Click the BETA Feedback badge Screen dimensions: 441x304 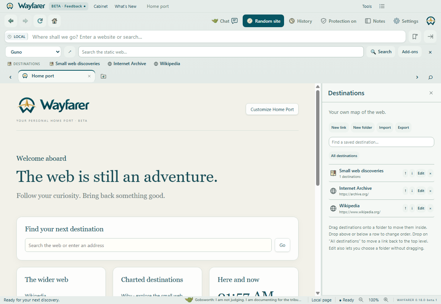[x=68, y=6]
